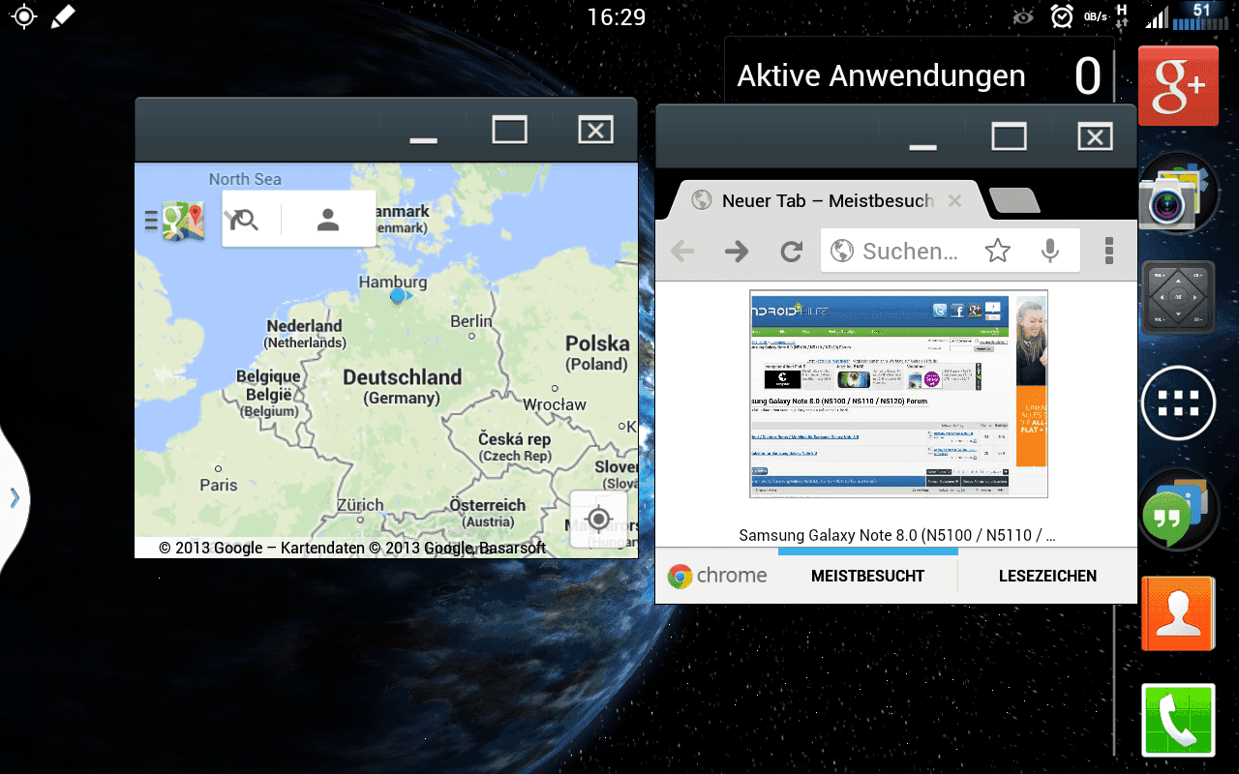Screen dimensions: 1239x774
Task: Close the Chrome floating window
Action: [1095, 136]
